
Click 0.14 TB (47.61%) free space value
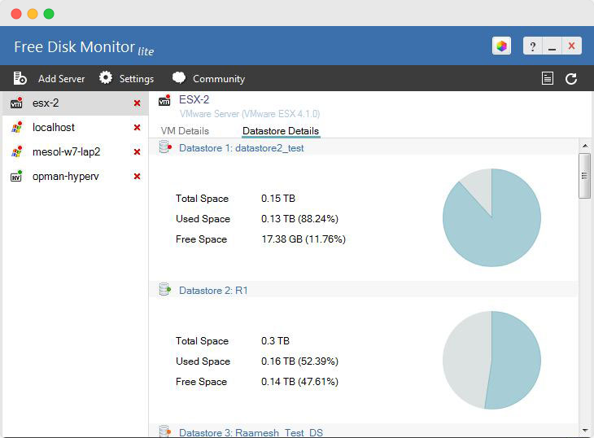click(x=299, y=382)
